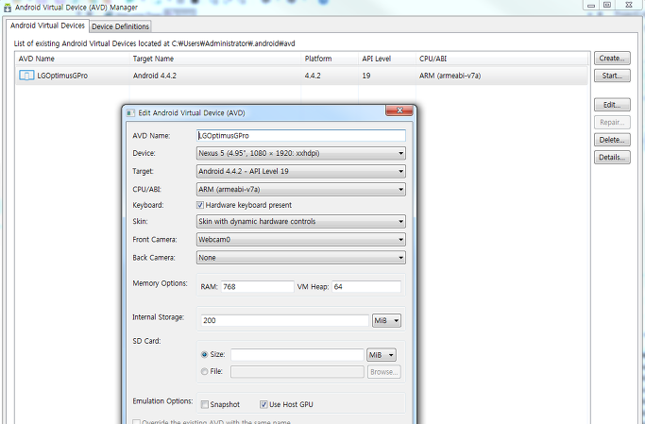Viewport: 645px width, 424px height.
Task: Click the Edit AVD dialog title icon
Action: click(130, 113)
